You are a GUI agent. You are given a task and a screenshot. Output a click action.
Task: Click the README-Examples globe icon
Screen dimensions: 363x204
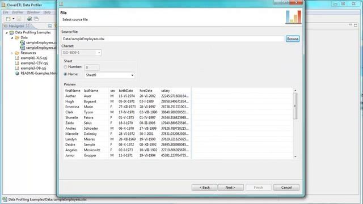pyautogui.click(x=17, y=73)
